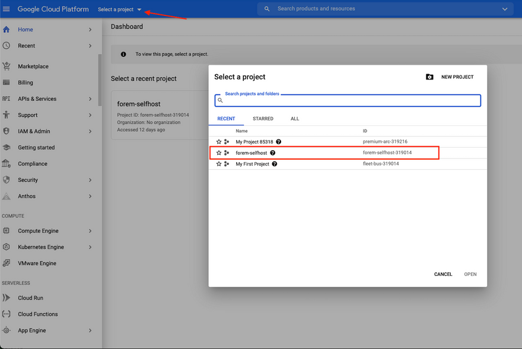Expand the Home submenu chevron
Viewport: 522px width, 349px height.
[x=90, y=30]
